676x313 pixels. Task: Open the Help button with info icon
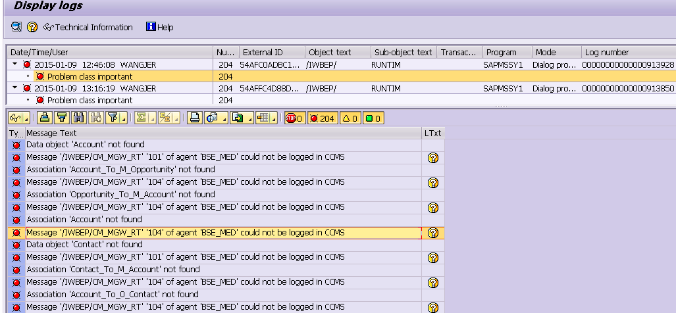click(159, 27)
